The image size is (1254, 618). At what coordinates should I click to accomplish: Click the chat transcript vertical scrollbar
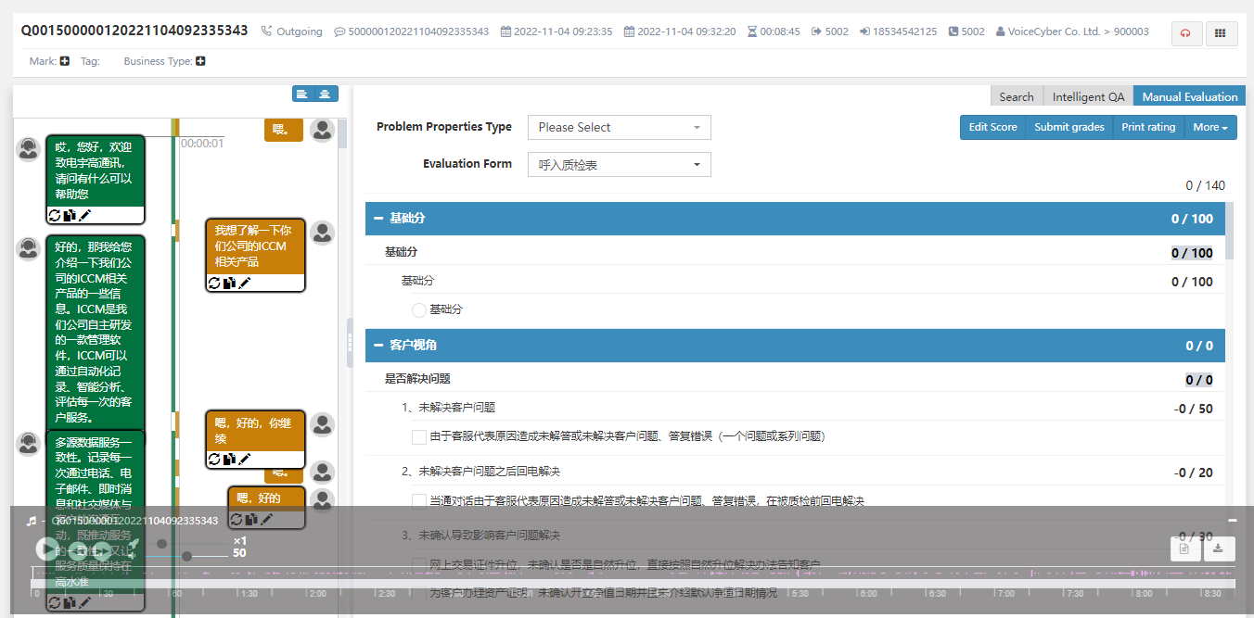[342, 134]
